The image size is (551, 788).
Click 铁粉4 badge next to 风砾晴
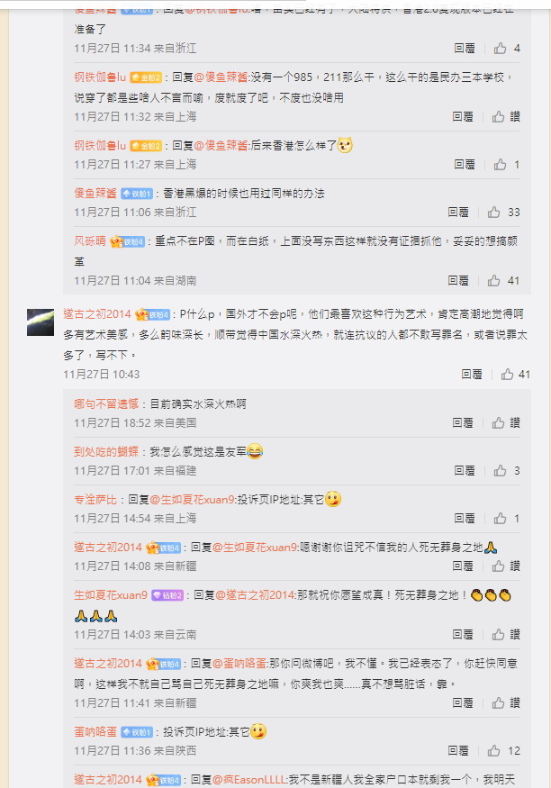tap(128, 241)
